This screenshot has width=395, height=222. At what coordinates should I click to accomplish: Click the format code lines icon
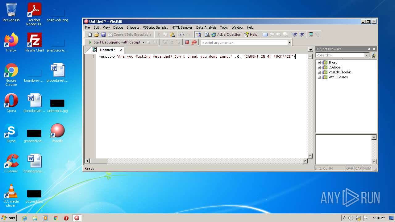point(311,35)
